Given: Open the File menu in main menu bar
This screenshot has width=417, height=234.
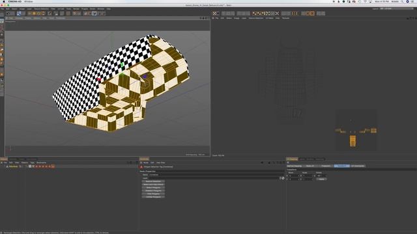Looking at the screenshot, I should (x=3, y=8).
